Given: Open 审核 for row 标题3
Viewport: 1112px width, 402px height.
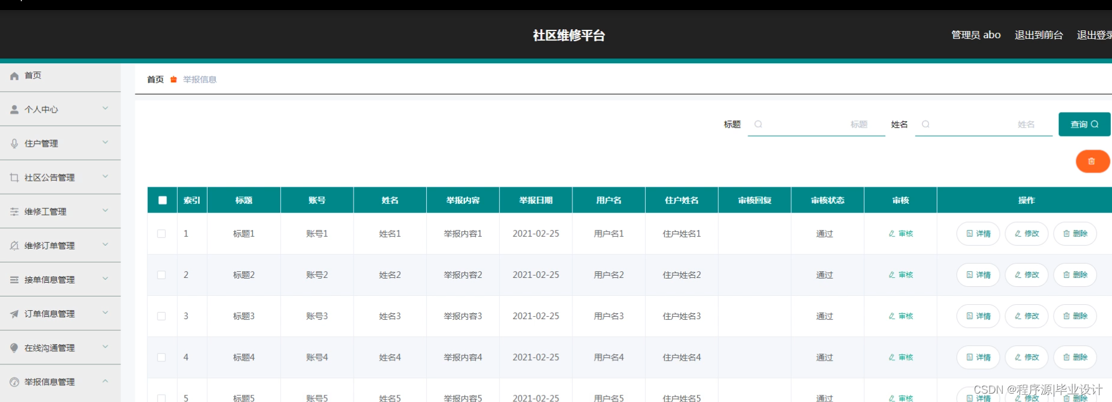Looking at the screenshot, I should point(900,316).
